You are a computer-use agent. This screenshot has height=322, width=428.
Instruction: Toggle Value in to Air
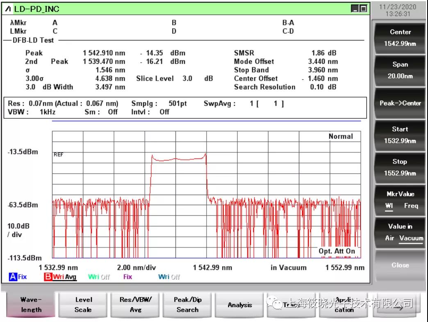389,238
